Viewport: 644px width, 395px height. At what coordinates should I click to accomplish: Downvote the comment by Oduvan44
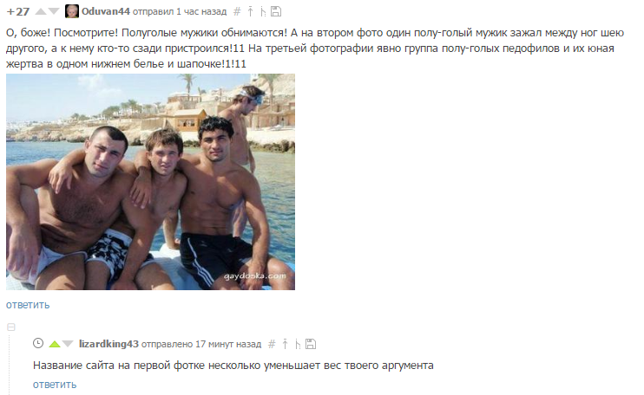[x=54, y=11]
